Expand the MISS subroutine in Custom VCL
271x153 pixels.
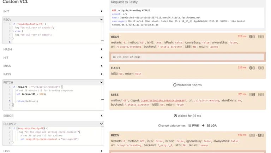coord(101,66)
